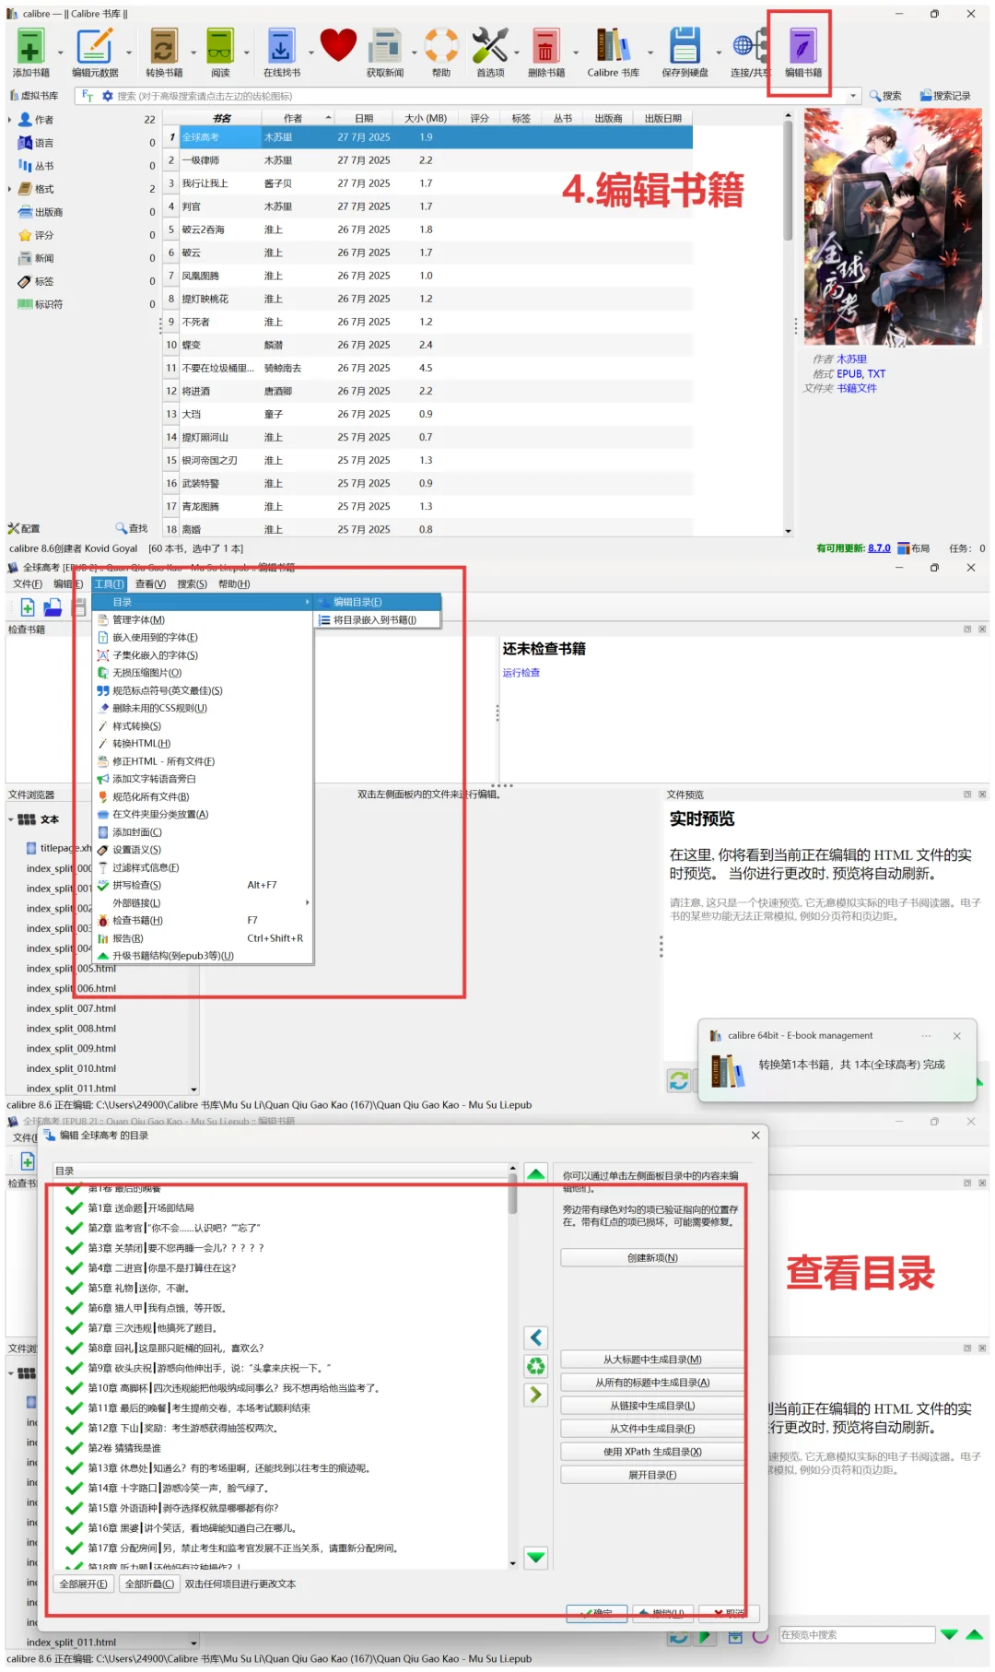Image resolution: width=995 pixels, height=1672 pixels.
Task: Choose 管理字体(M) from tools menu
Action: click(203, 619)
